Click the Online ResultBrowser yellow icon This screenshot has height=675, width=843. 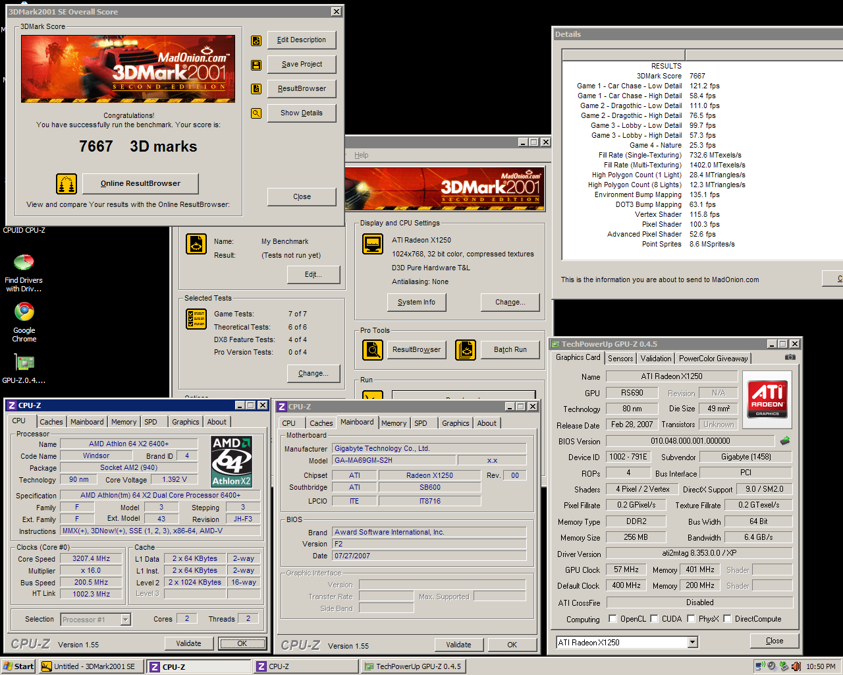tap(67, 184)
